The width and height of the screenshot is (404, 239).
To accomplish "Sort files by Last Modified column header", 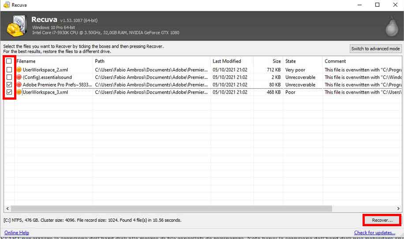I will click(x=227, y=61).
